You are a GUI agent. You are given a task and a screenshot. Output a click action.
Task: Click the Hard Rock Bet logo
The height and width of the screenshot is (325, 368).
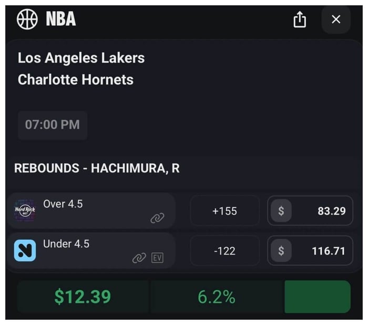pyautogui.click(x=25, y=210)
